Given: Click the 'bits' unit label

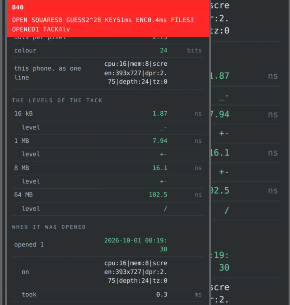Looking at the screenshot, I should (x=194, y=50).
